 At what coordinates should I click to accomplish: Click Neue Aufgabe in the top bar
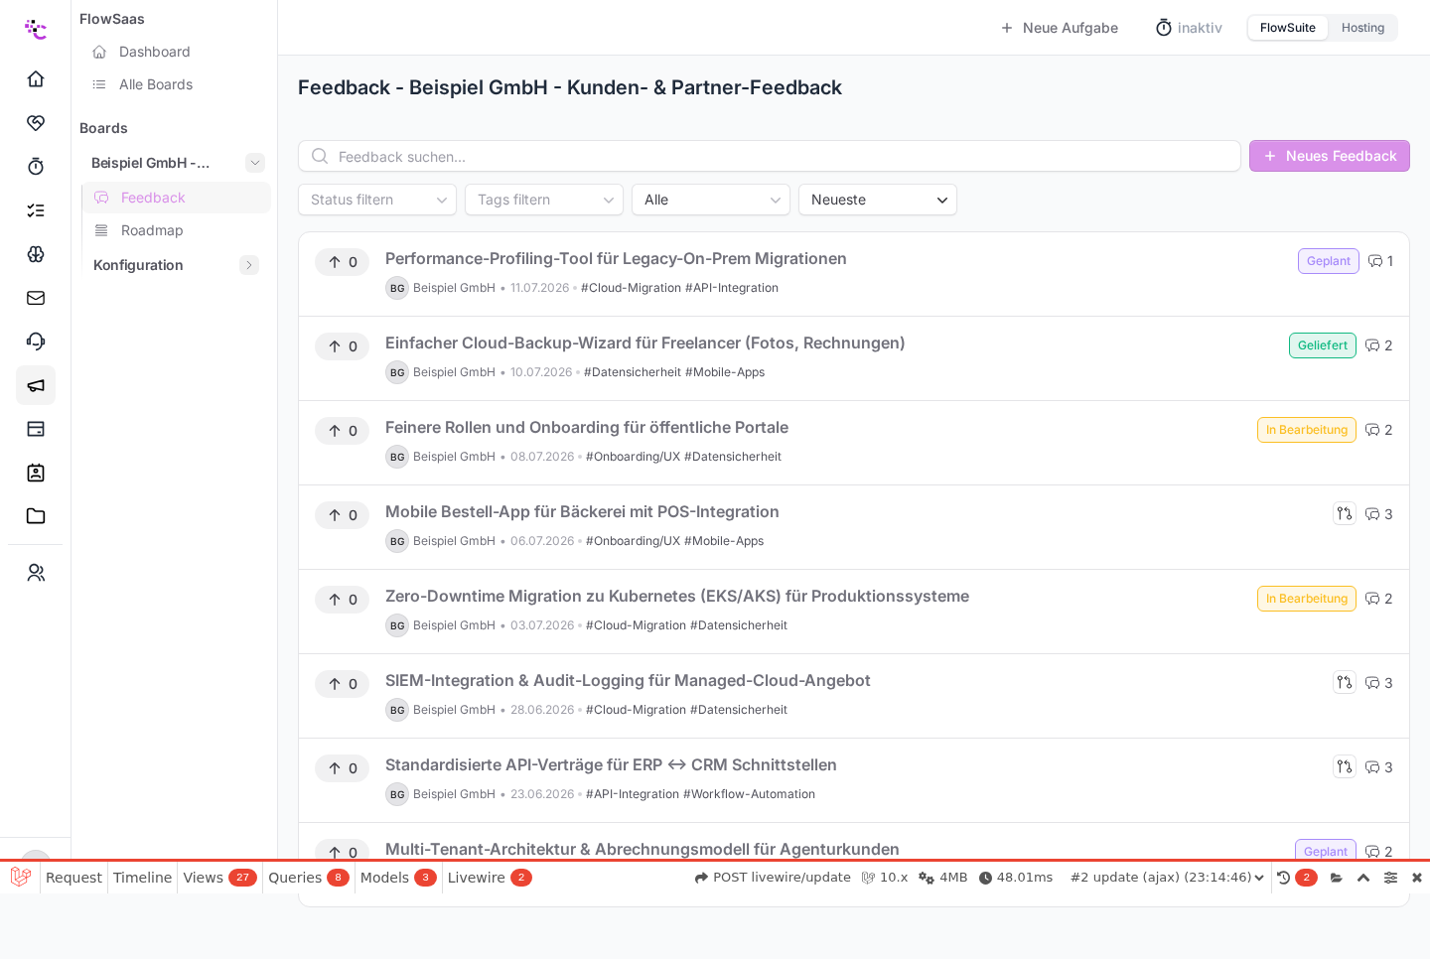point(1059,28)
